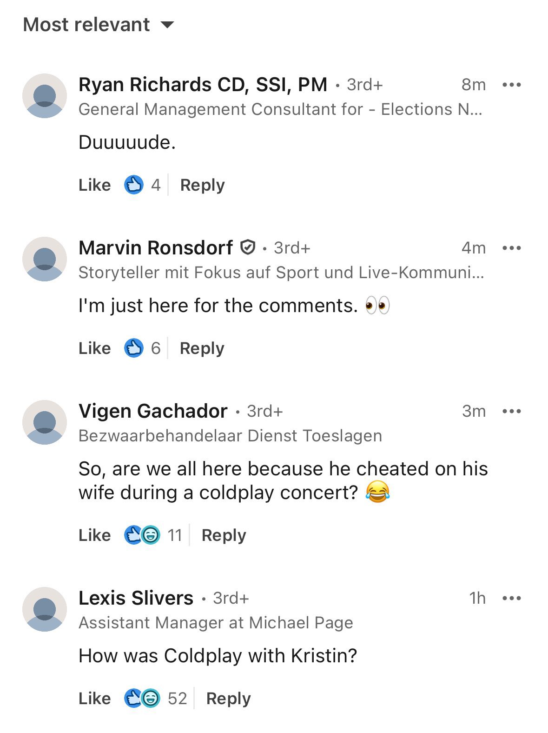The image size is (548, 733).
Task: Click Marvin Ronsdorf's verified badge icon
Action: click(248, 247)
